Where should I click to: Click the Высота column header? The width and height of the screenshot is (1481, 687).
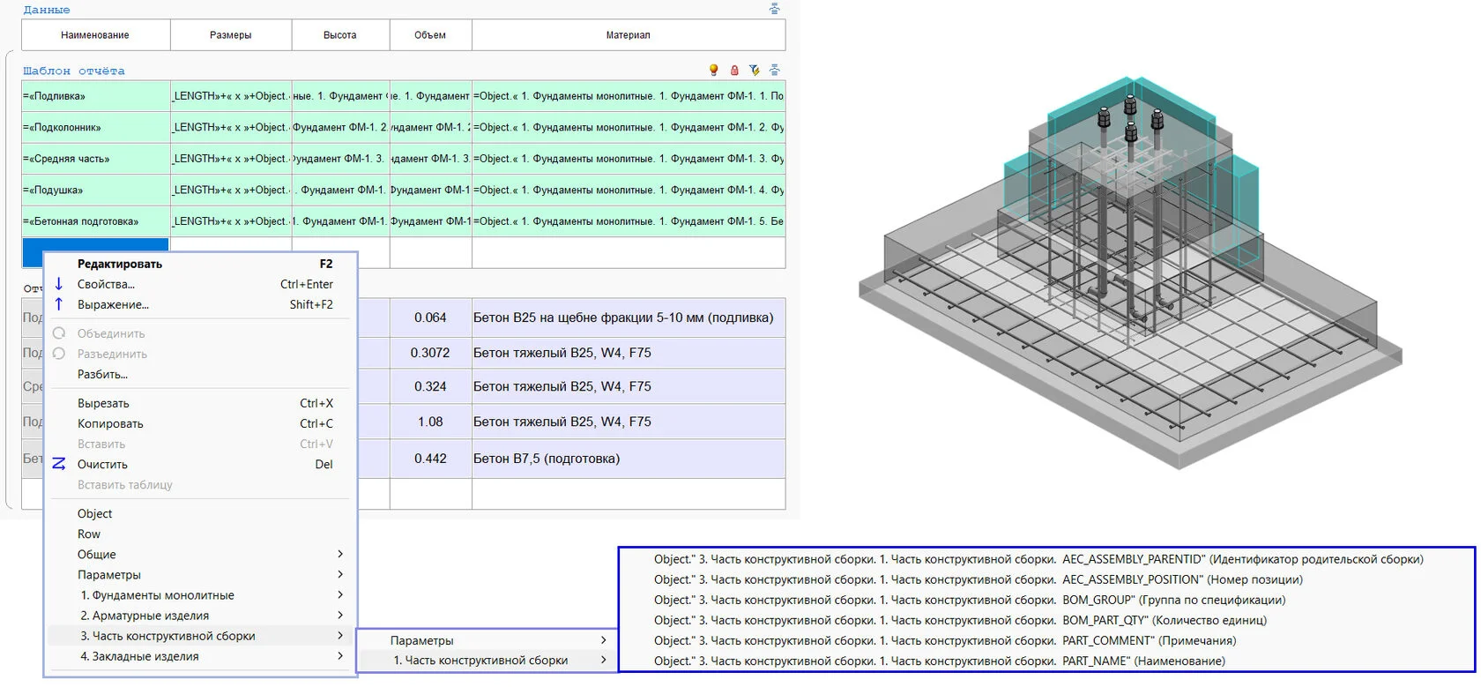(340, 35)
